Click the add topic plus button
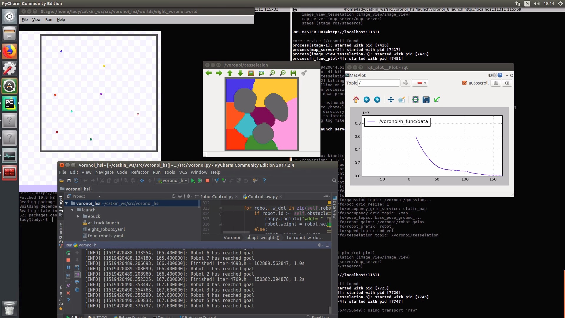The width and height of the screenshot is (565, 318). pyautogui.click(x=406, y=83)
